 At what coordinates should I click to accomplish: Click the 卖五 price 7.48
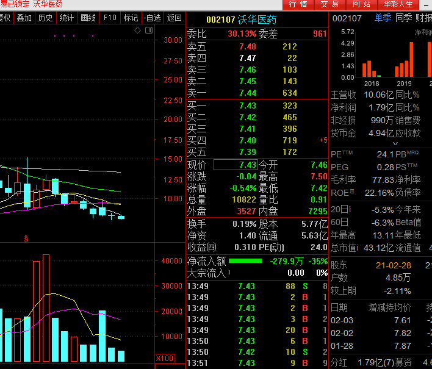[248, 46]
